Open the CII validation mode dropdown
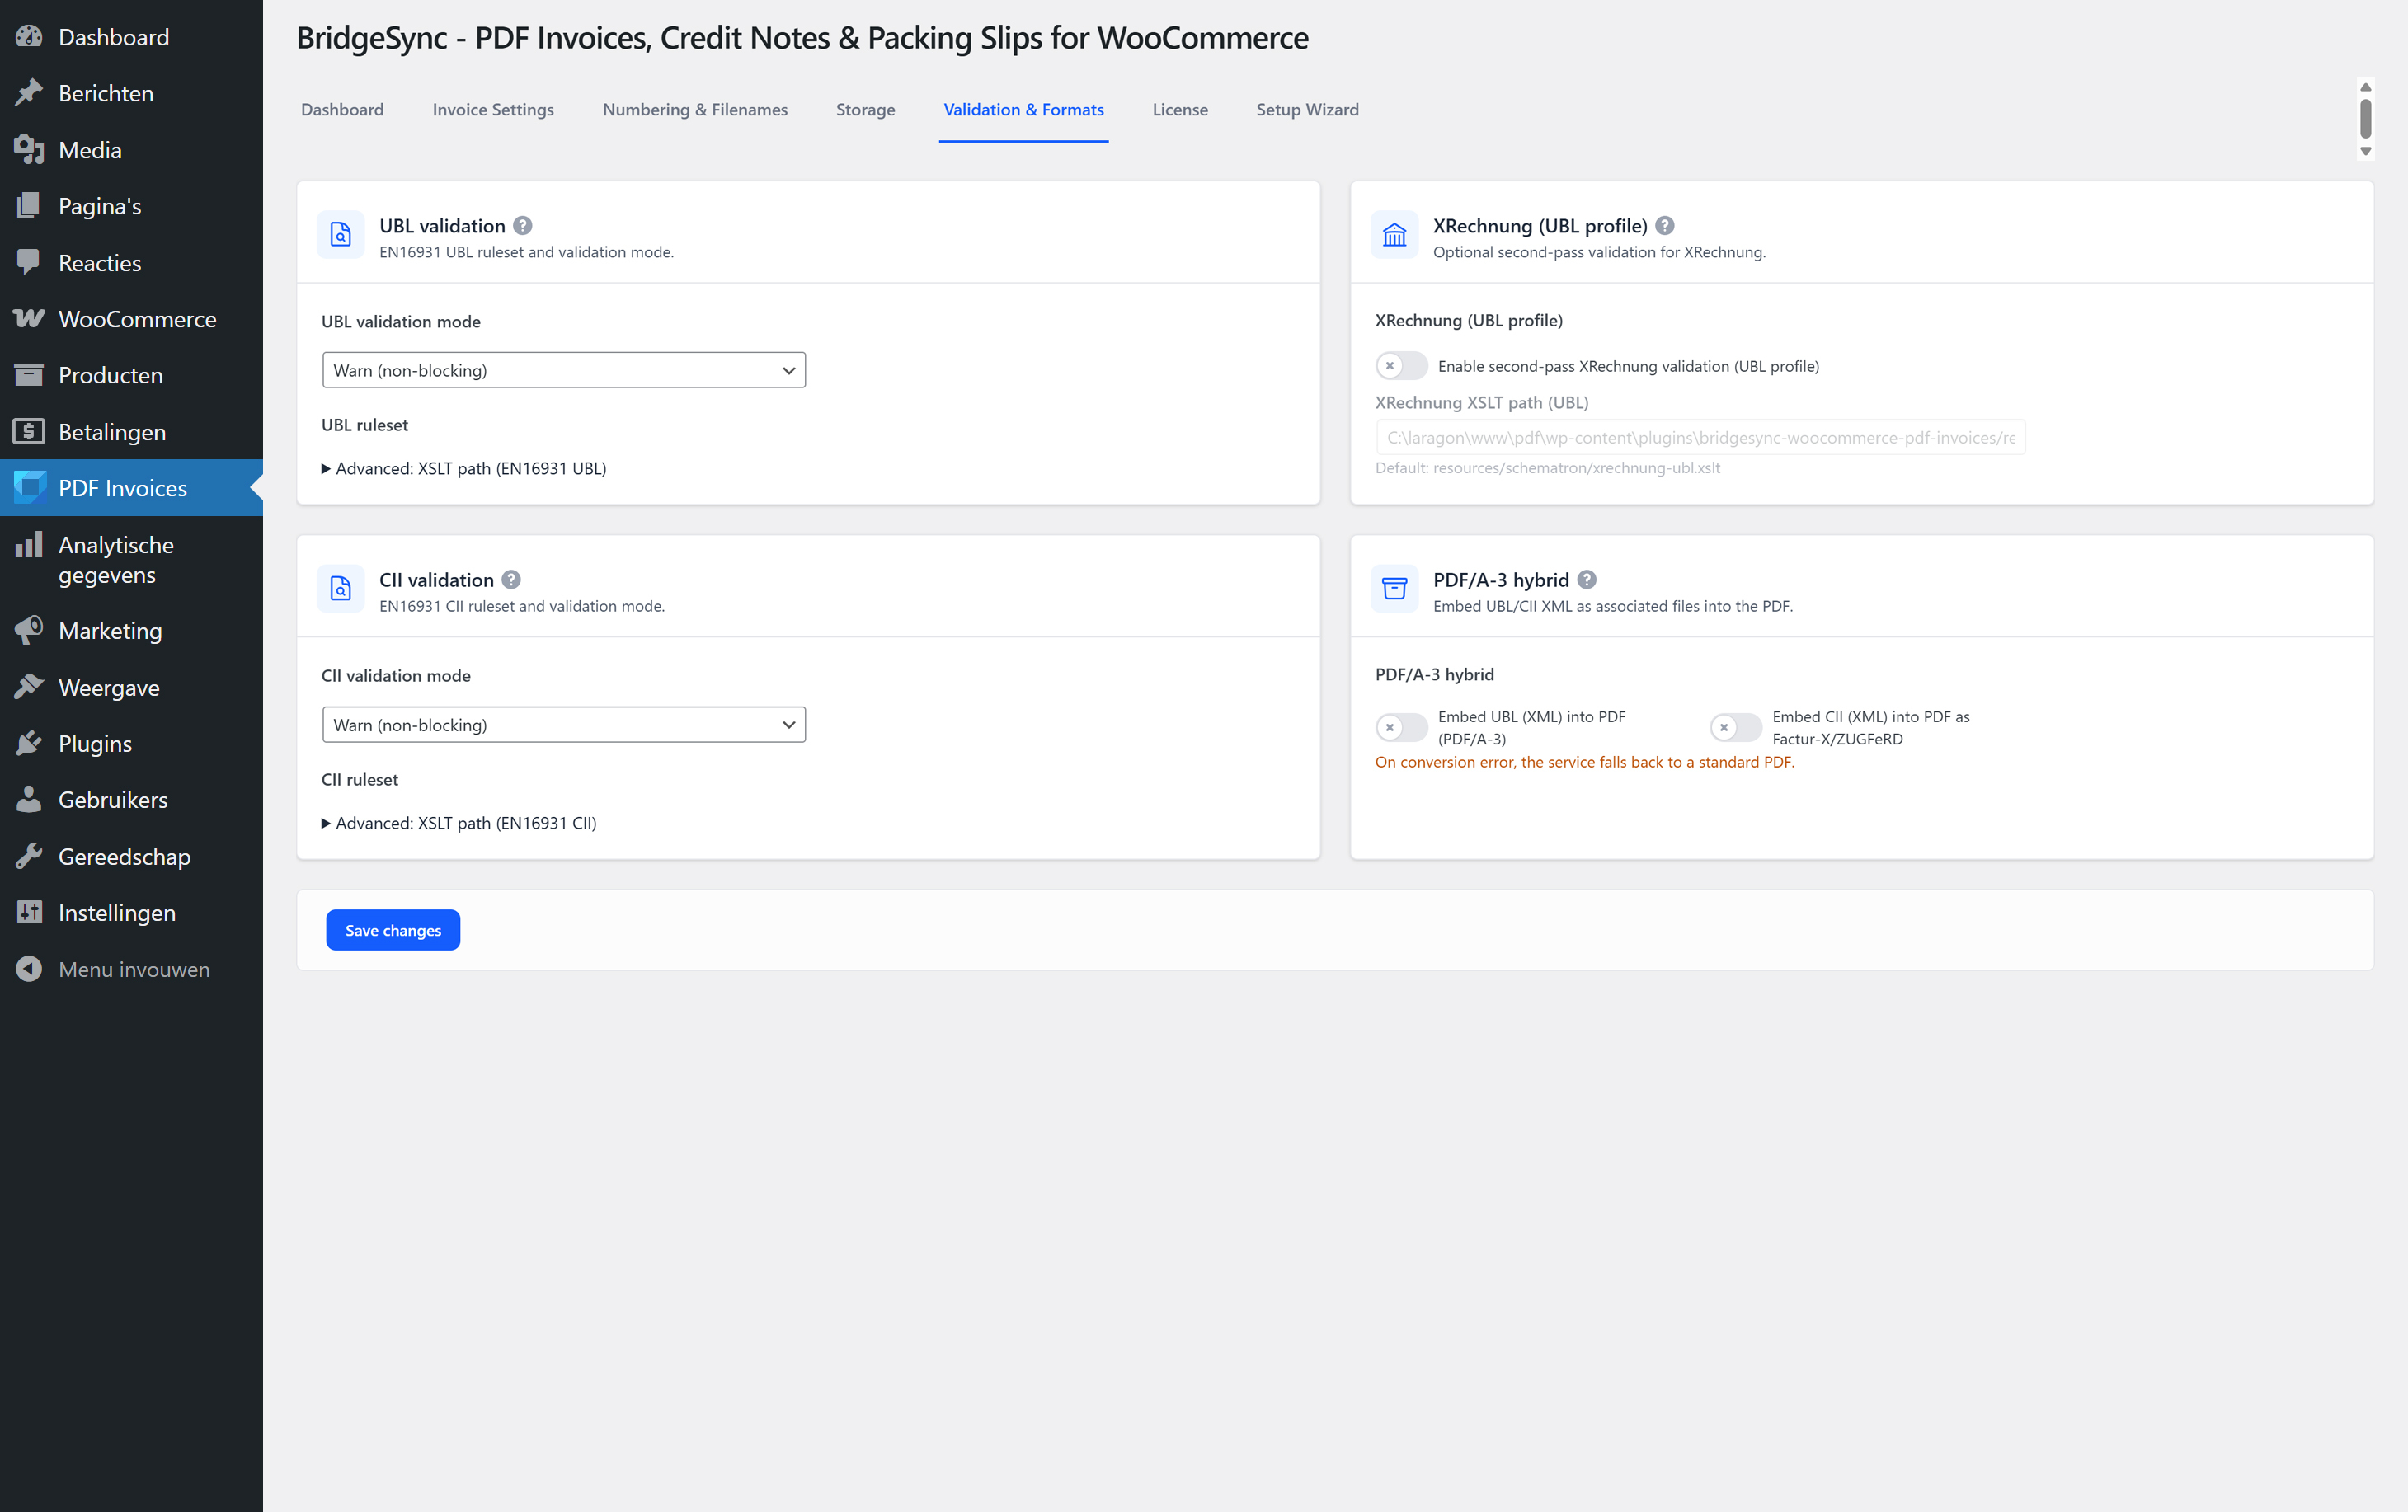Screen dimensions: 2408x1512 point(564,725)
